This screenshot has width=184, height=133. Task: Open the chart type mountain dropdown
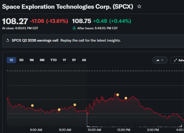point(160,60)
